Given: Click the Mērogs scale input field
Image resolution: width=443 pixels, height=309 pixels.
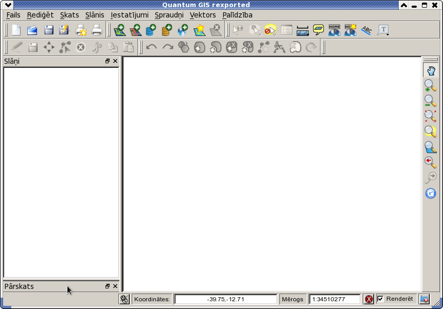Looking at the screenshot, I should coord(335,299).
